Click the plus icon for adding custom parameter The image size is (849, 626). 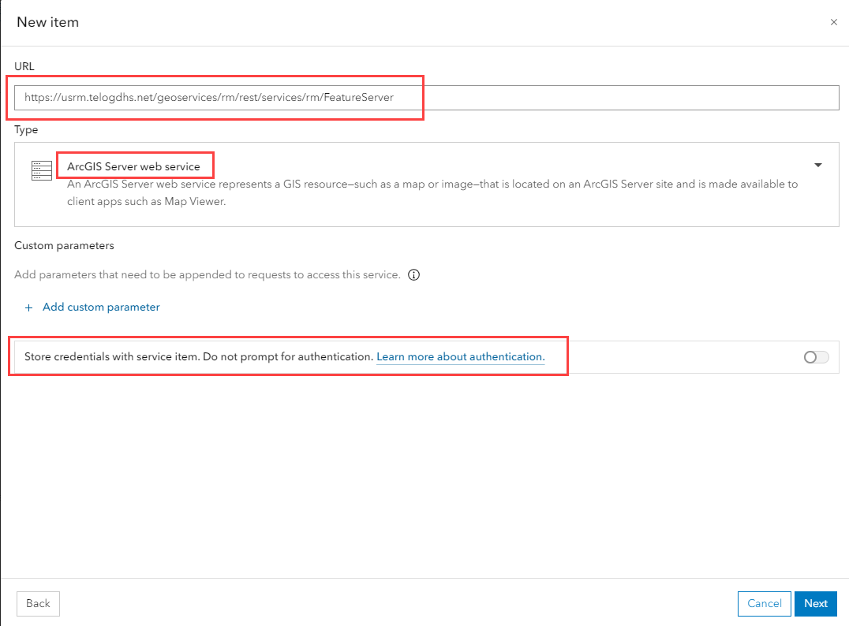29,307
